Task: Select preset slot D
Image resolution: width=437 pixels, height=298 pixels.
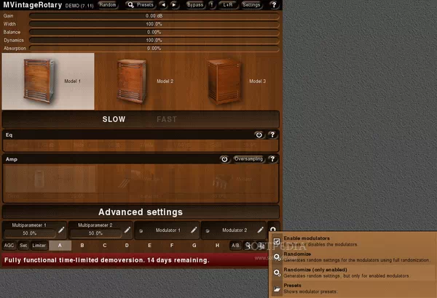Action: (x=127, y=246)
